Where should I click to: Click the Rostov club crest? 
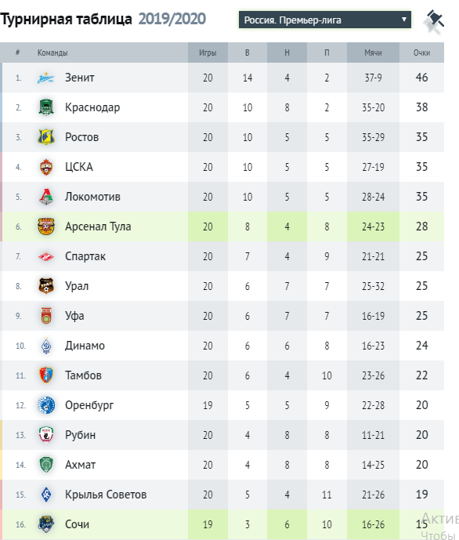click(x=45, y=137)
